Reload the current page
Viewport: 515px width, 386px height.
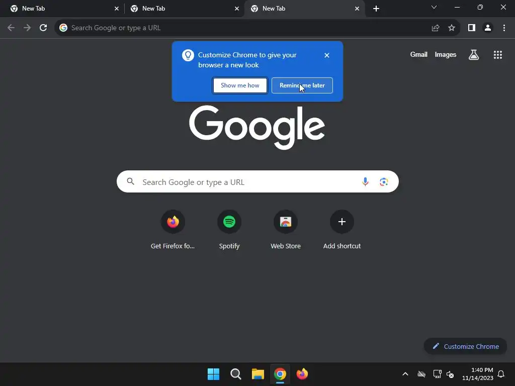tap(43, 28)
